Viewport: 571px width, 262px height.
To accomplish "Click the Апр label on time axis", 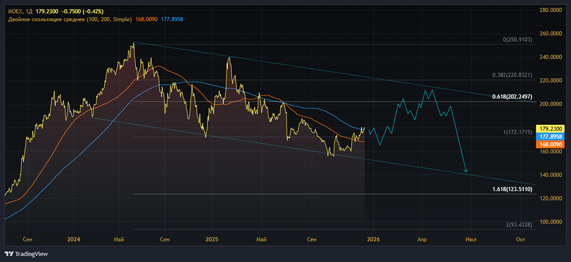I will tap(422, 239).
